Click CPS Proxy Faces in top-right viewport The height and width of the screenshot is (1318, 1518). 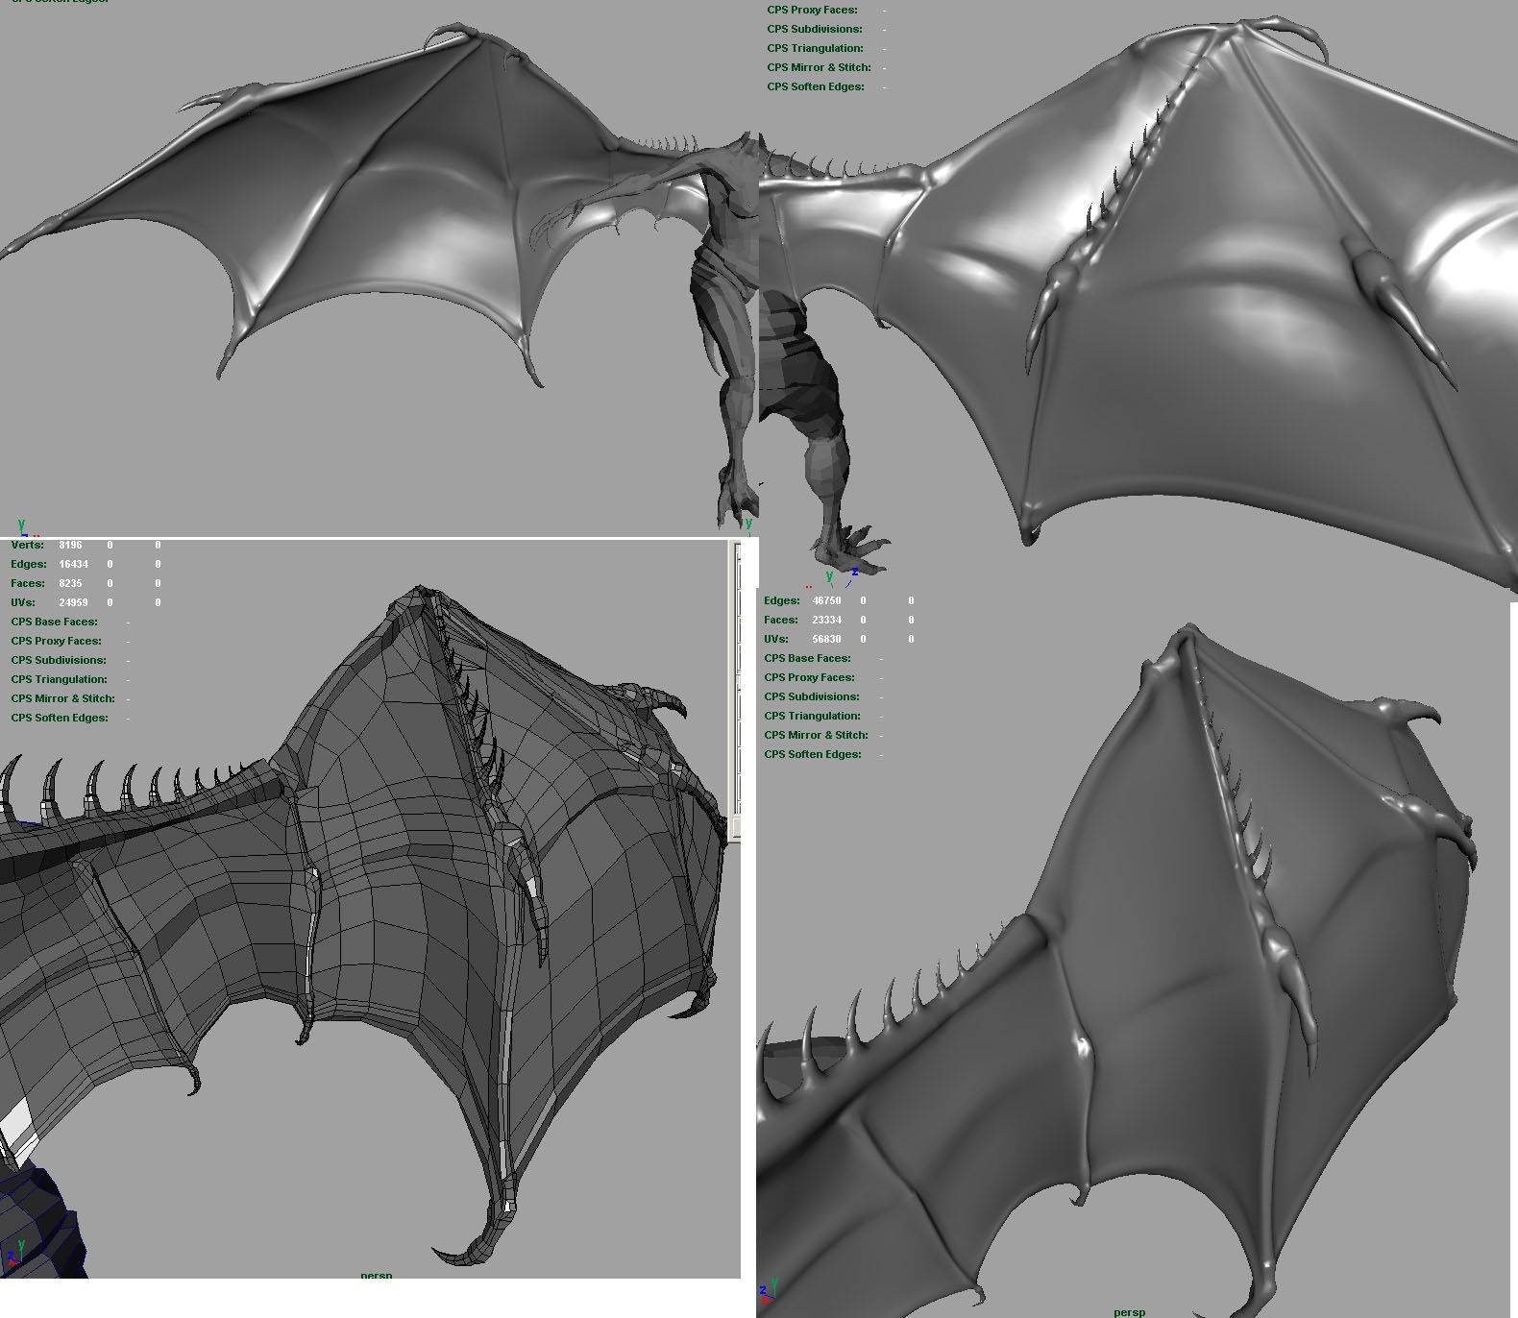click(812, 10)
